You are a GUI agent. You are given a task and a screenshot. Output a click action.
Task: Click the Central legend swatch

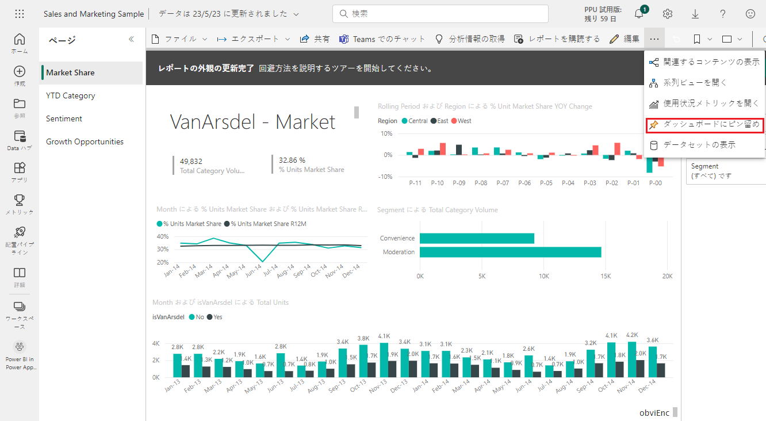click(x=405, y=121)
